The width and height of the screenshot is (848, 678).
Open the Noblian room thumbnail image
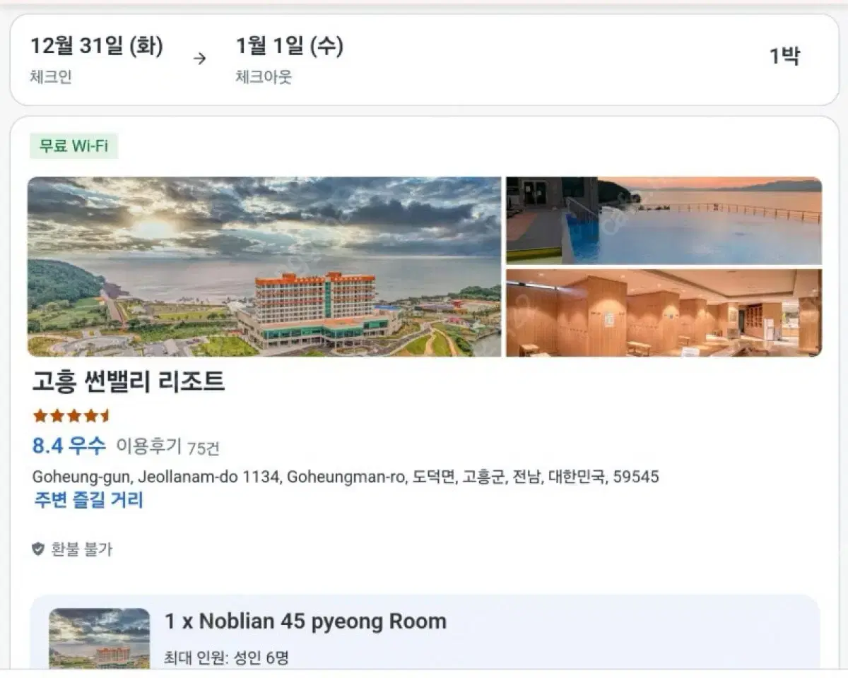(x=100, y=638)
